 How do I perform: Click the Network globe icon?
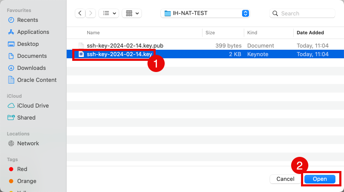[11, 144]
